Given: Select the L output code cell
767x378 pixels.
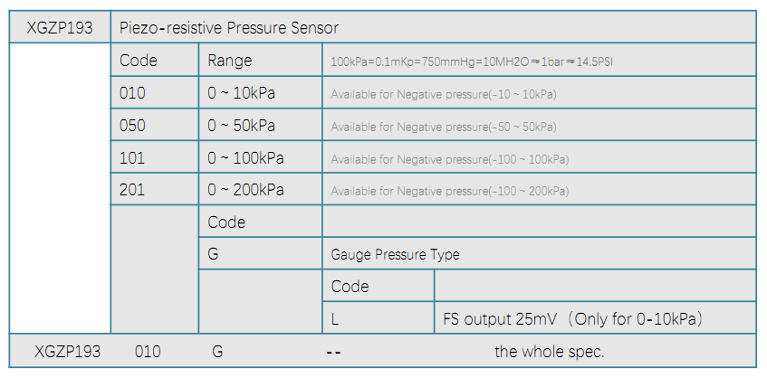Looking at the screenshot, I should click(x=379, y=318).
